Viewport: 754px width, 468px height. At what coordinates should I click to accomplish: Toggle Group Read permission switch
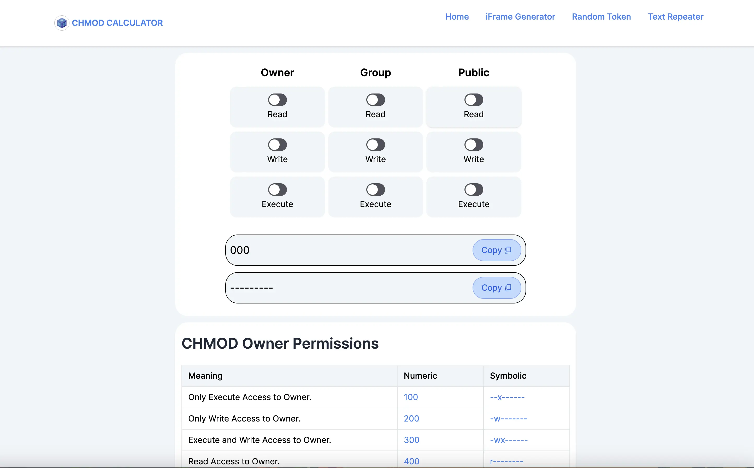coord(375,100)
